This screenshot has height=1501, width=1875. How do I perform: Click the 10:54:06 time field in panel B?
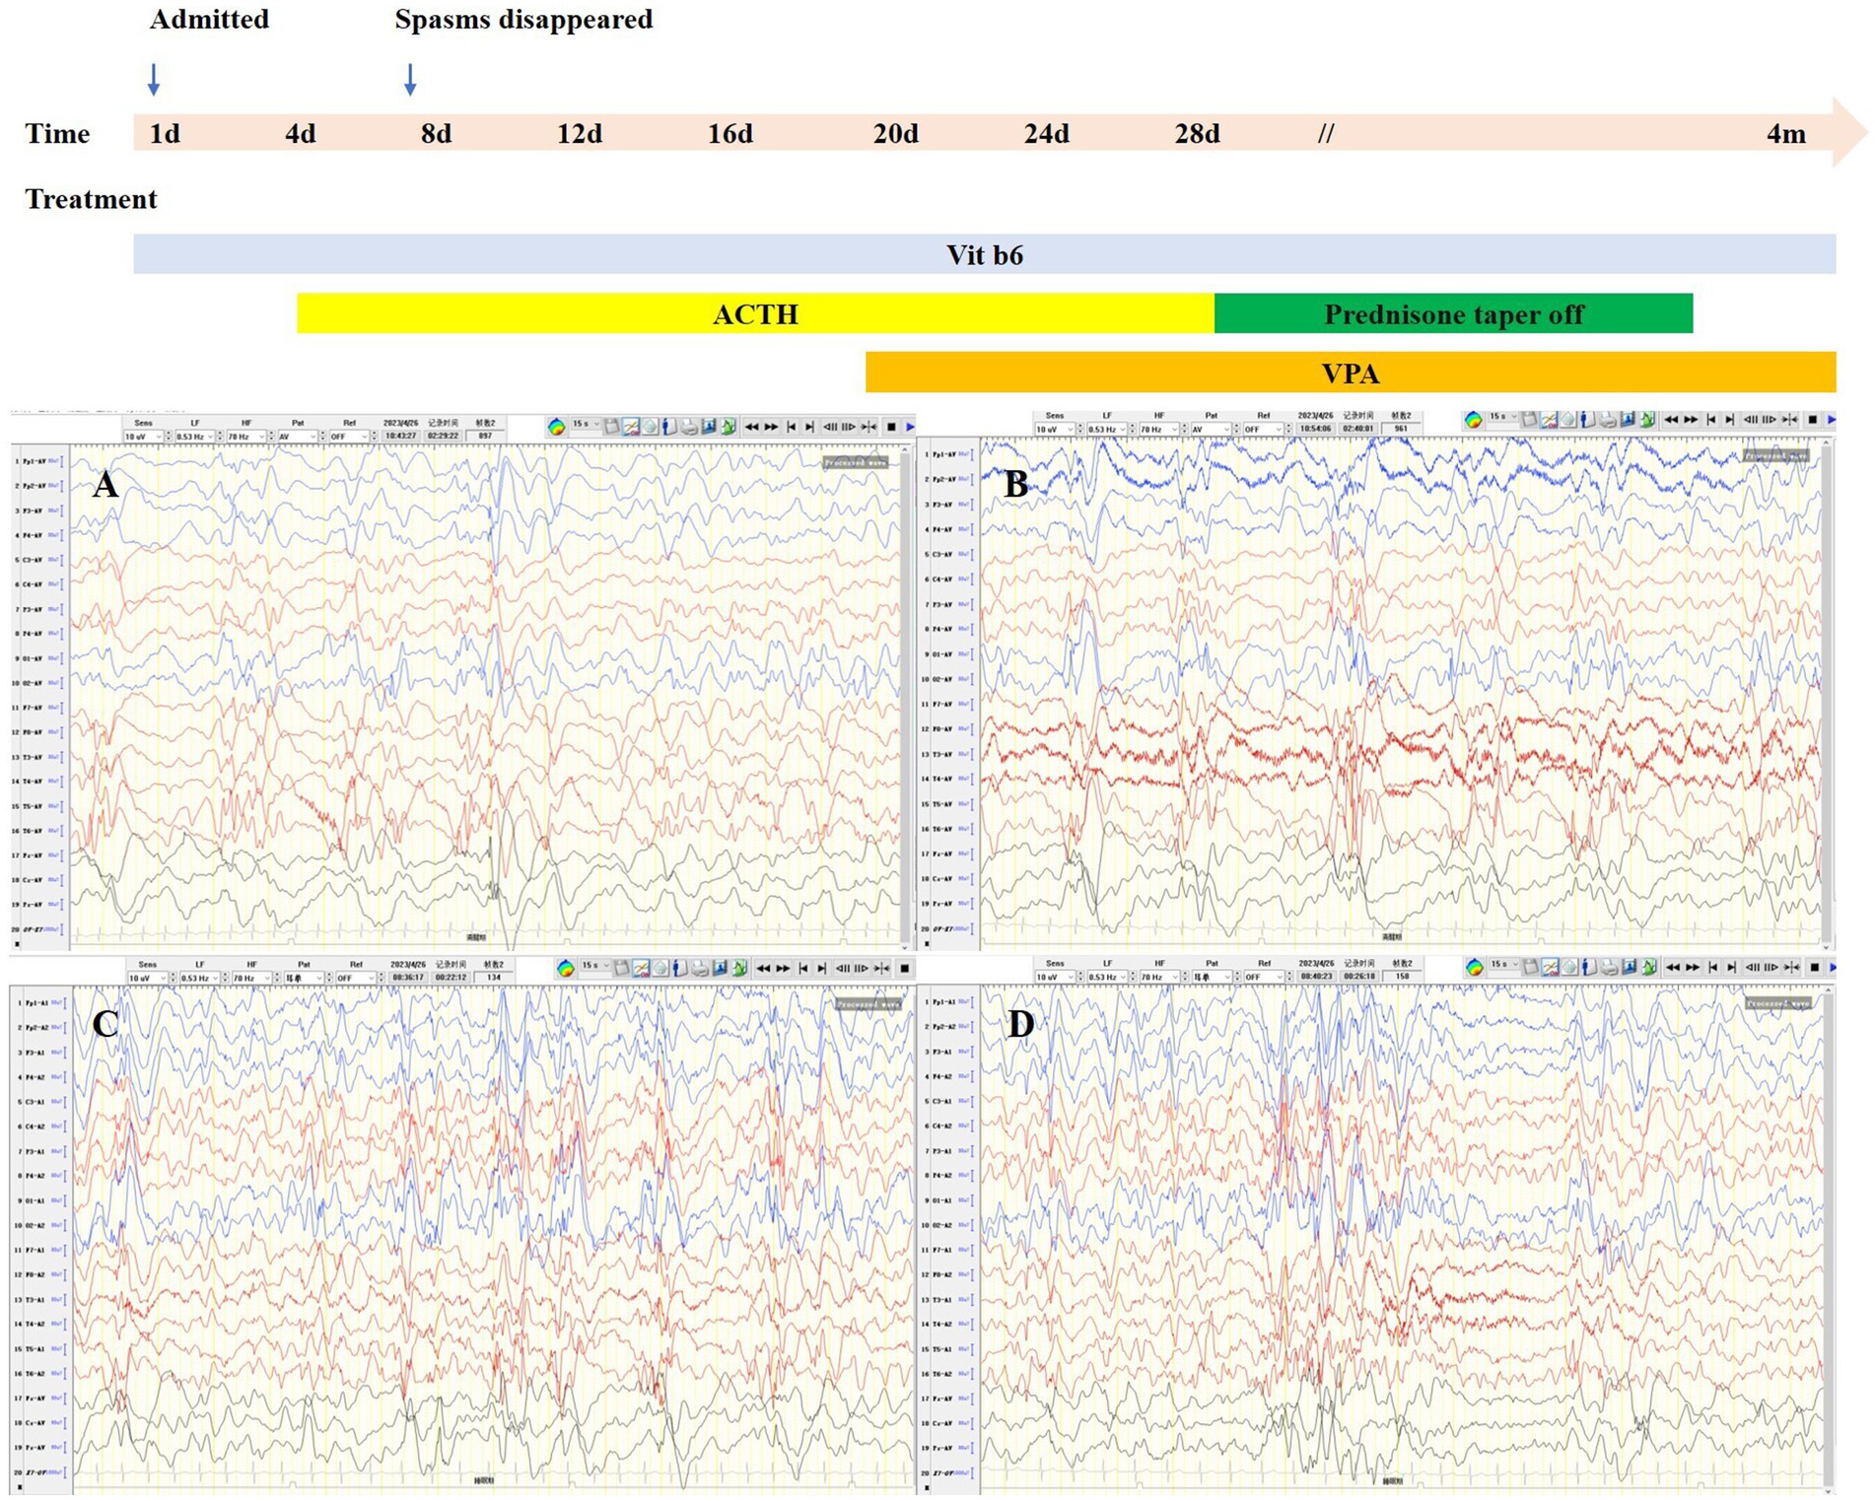click(x=1315, y=429)
